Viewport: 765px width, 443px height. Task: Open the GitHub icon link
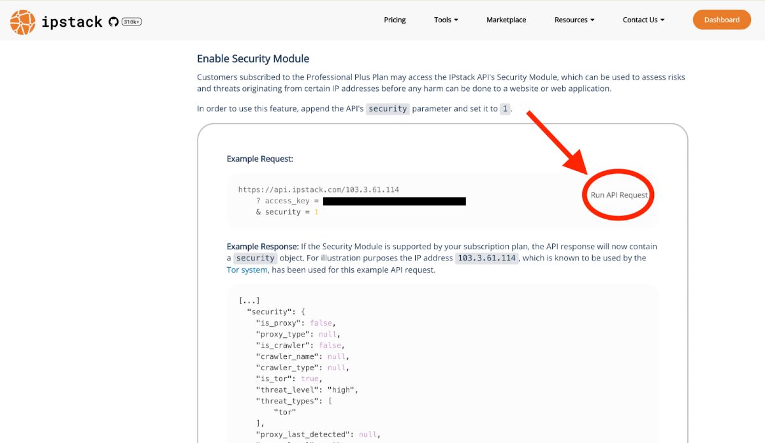pyautogui.click(x=113, y=22)
